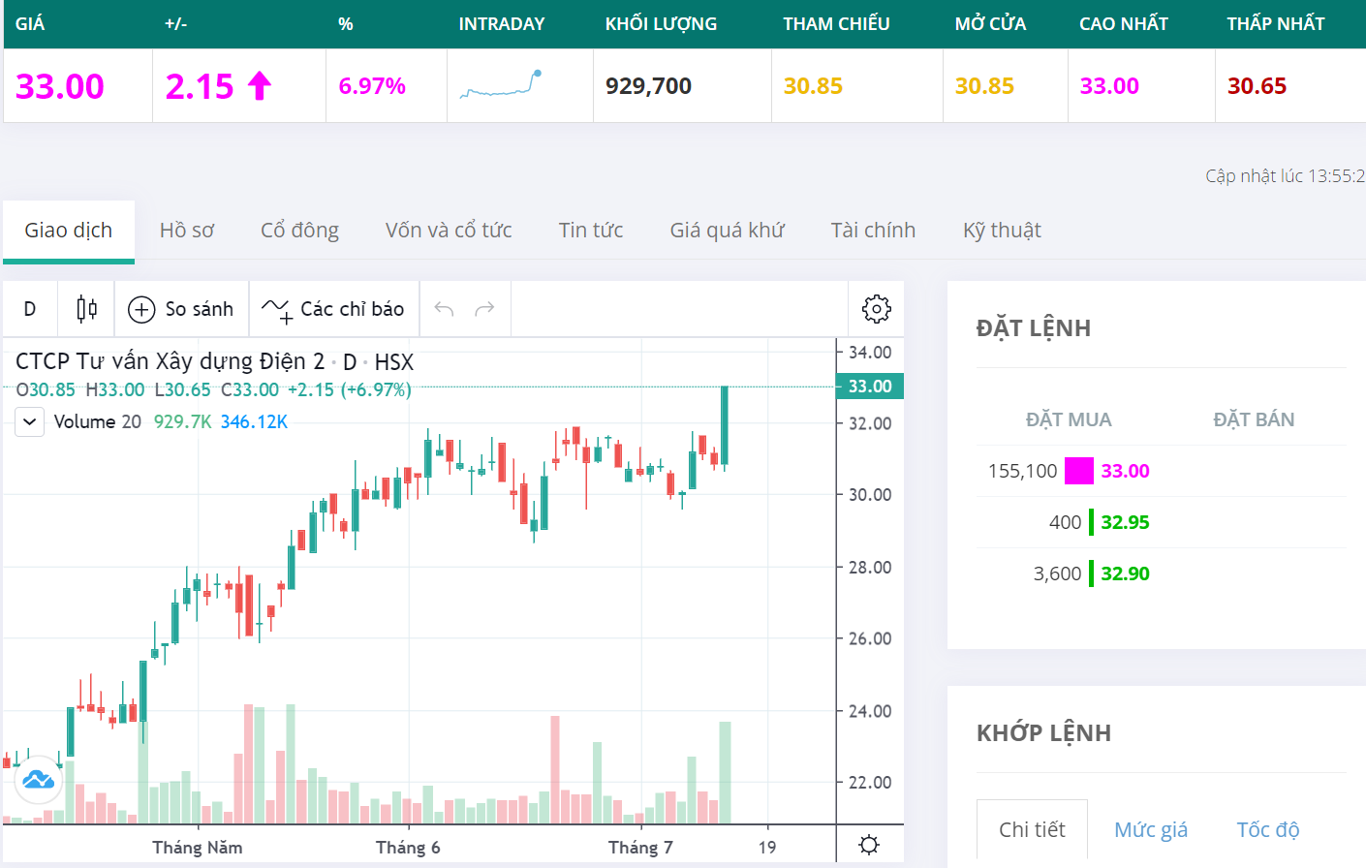Open the Tài chính tab
The image size is (1366, 868).
tap(873, 231)
